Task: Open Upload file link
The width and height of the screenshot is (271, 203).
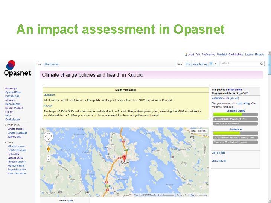Action: [x=14, y=154]
